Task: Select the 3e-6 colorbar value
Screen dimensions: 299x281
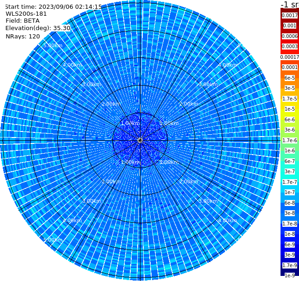Action: (290, 130)
